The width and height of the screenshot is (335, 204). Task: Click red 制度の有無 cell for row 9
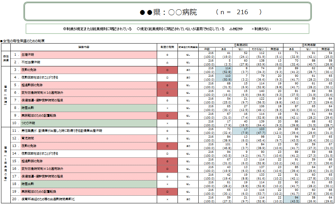[x=167, y=115]
